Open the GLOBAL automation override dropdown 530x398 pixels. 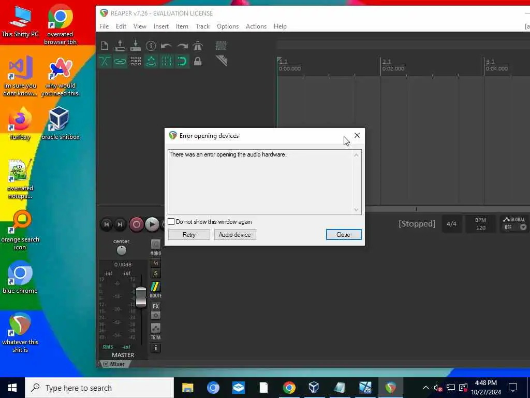coord(523,227)
